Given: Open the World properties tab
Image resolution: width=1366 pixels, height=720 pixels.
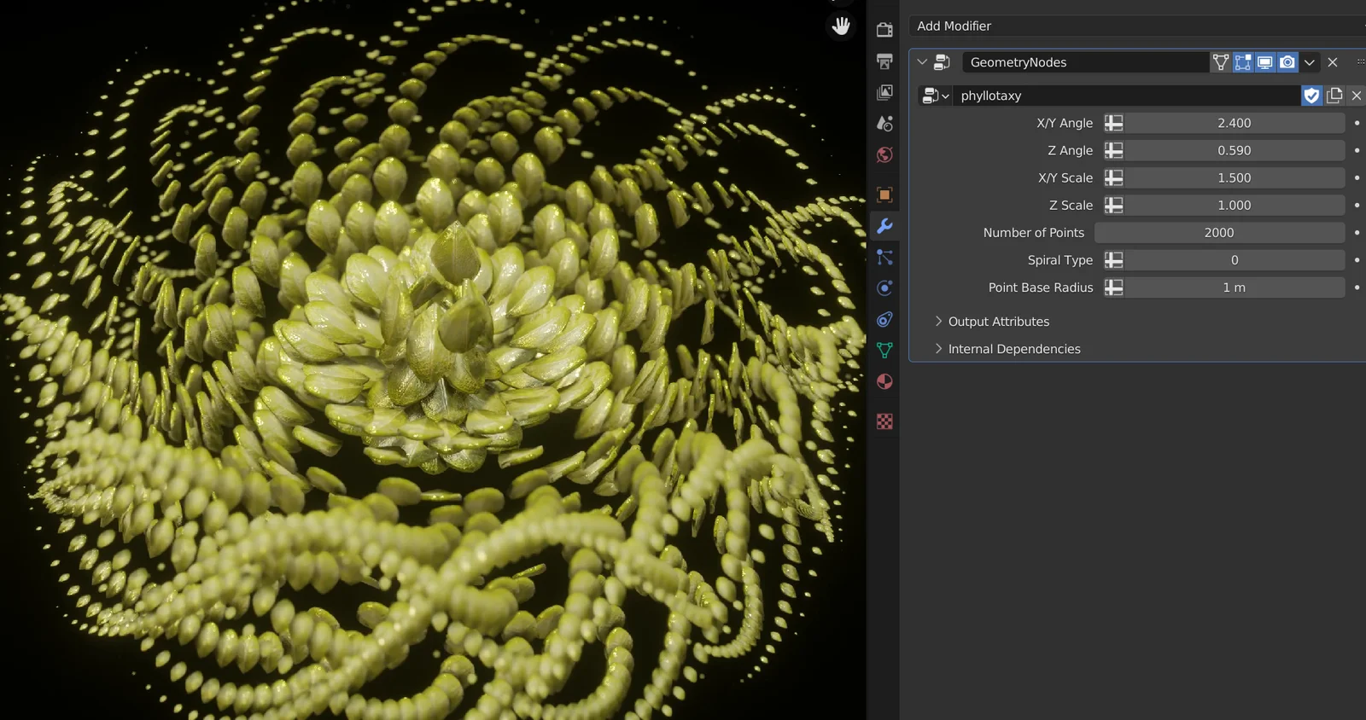Looking at the screenshot, I should [884, 154].
